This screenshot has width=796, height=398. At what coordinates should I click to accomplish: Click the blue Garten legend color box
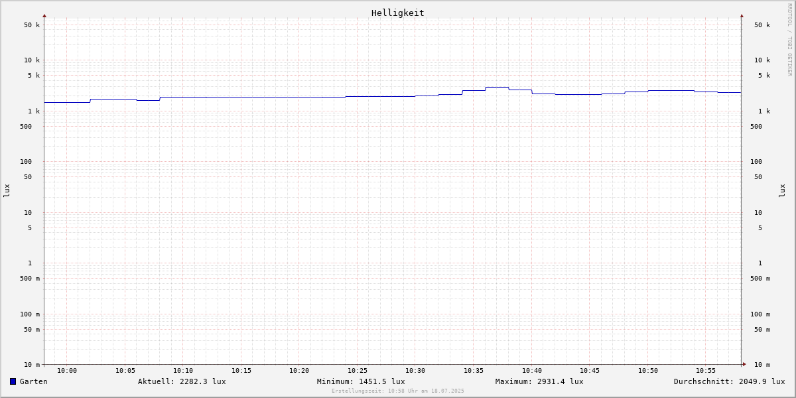[x=13, y=381]
